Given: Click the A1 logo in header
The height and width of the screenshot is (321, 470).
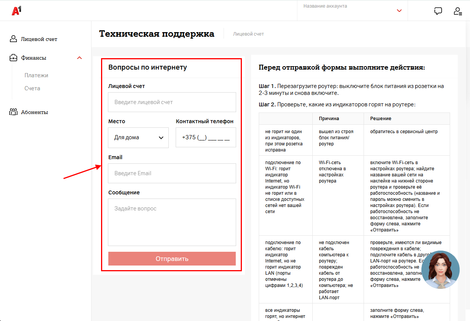Looking at the screenshot, I should (16, 11).
